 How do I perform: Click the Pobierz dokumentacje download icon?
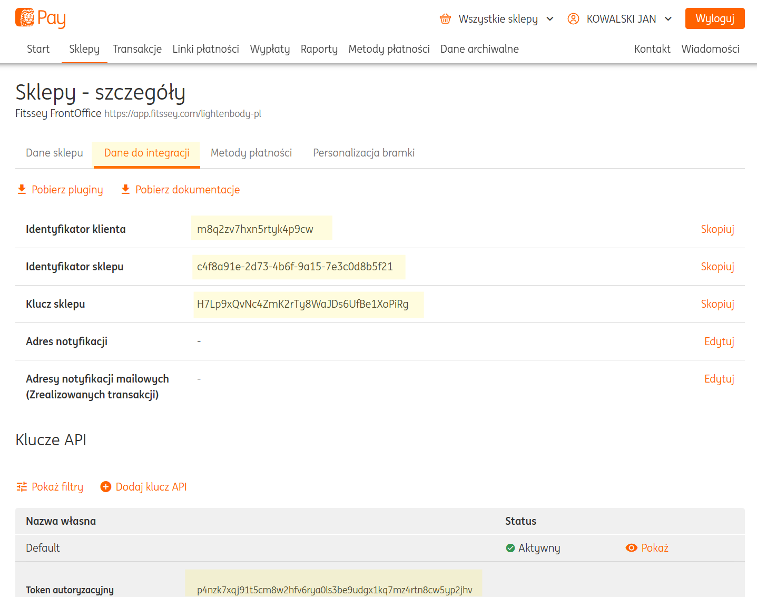pyautogui.click(x=125, y=189)
